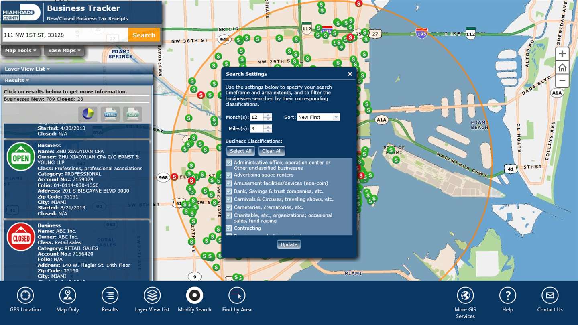Increase the Month(s) value
Image resolution: width=578 pixels, height=325 pixels.
click(x=268, y=115)
